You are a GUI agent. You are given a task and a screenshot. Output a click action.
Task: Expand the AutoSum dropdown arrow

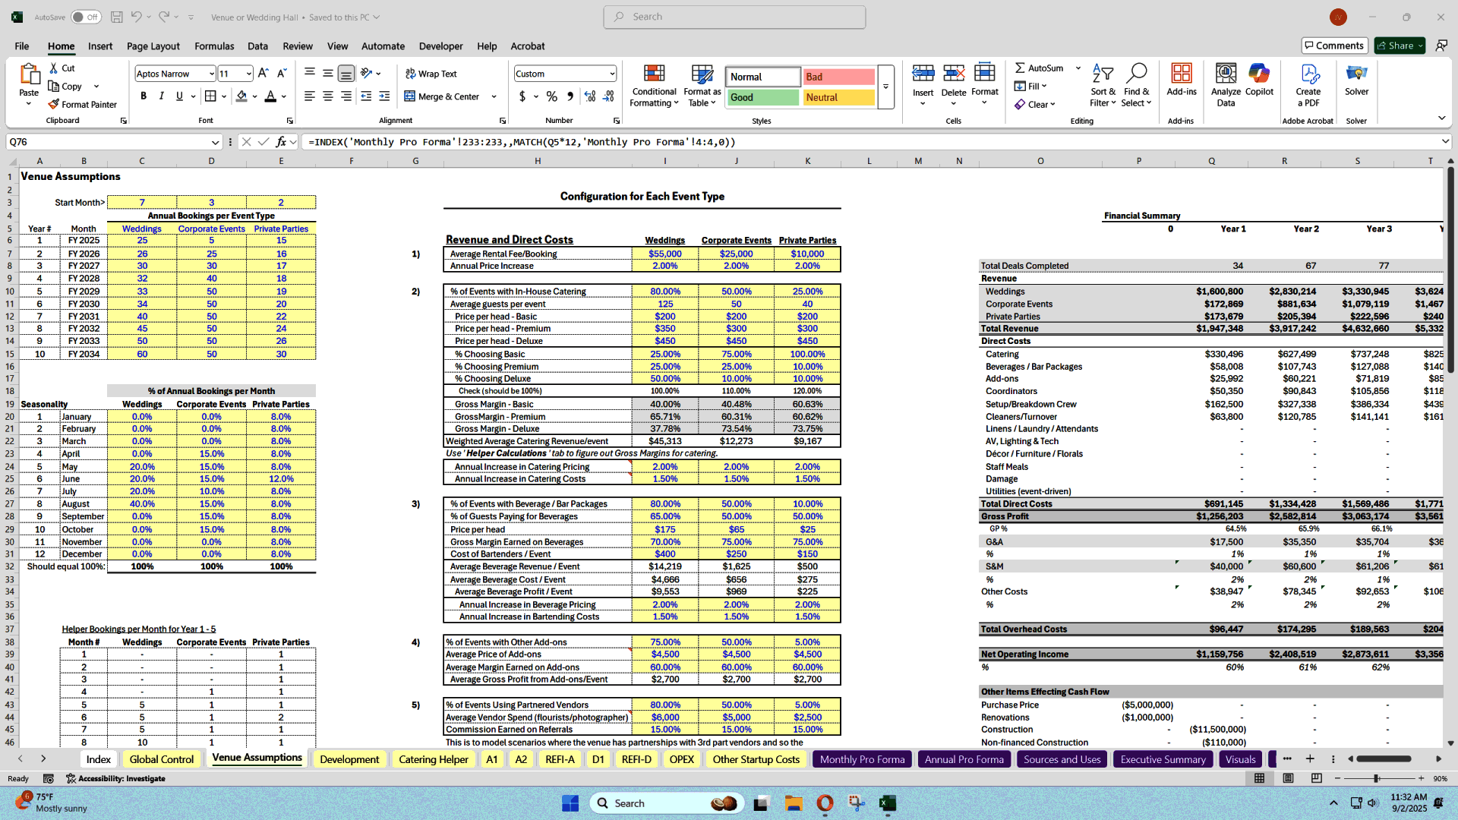1078,68
